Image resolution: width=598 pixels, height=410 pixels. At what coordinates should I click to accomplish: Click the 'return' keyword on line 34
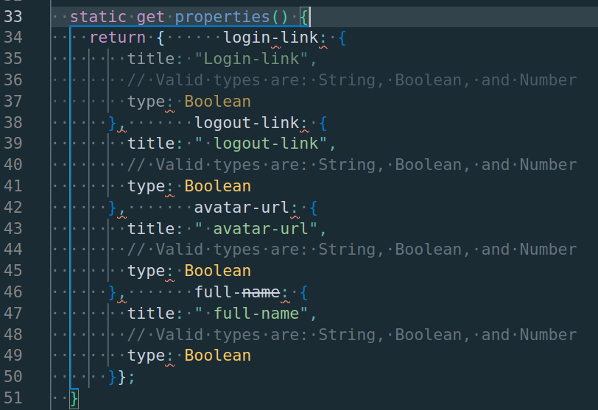pyautogui.click(x=118, y=38)
